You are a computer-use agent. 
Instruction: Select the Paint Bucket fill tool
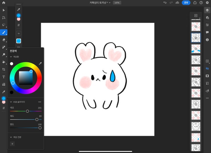[4, 62]
